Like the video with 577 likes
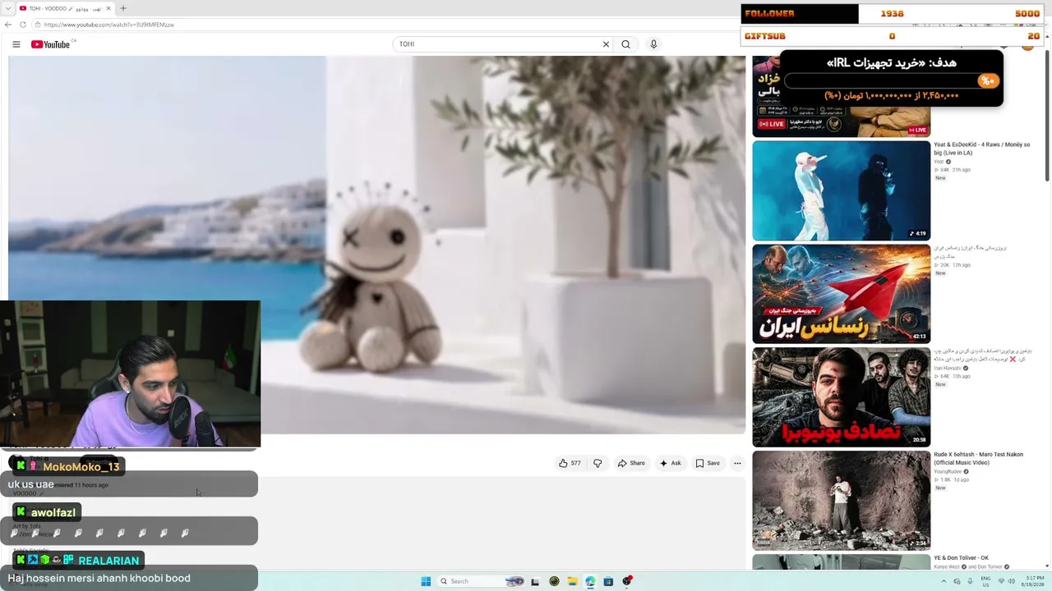This screenshot has height=591, width=1052. pos(570,463)
